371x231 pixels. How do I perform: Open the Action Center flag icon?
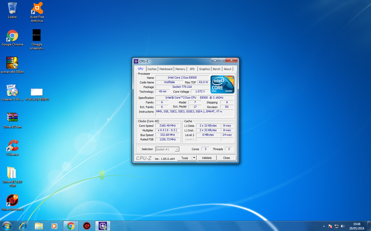point(330,226)
